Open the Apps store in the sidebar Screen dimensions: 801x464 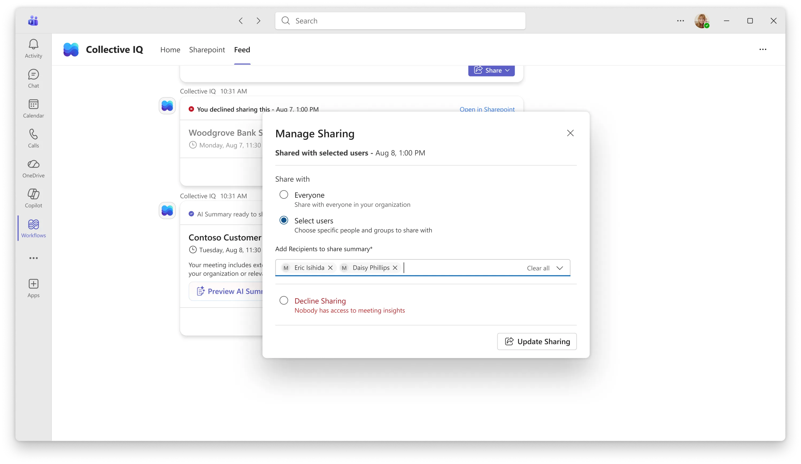click(33, 288)
